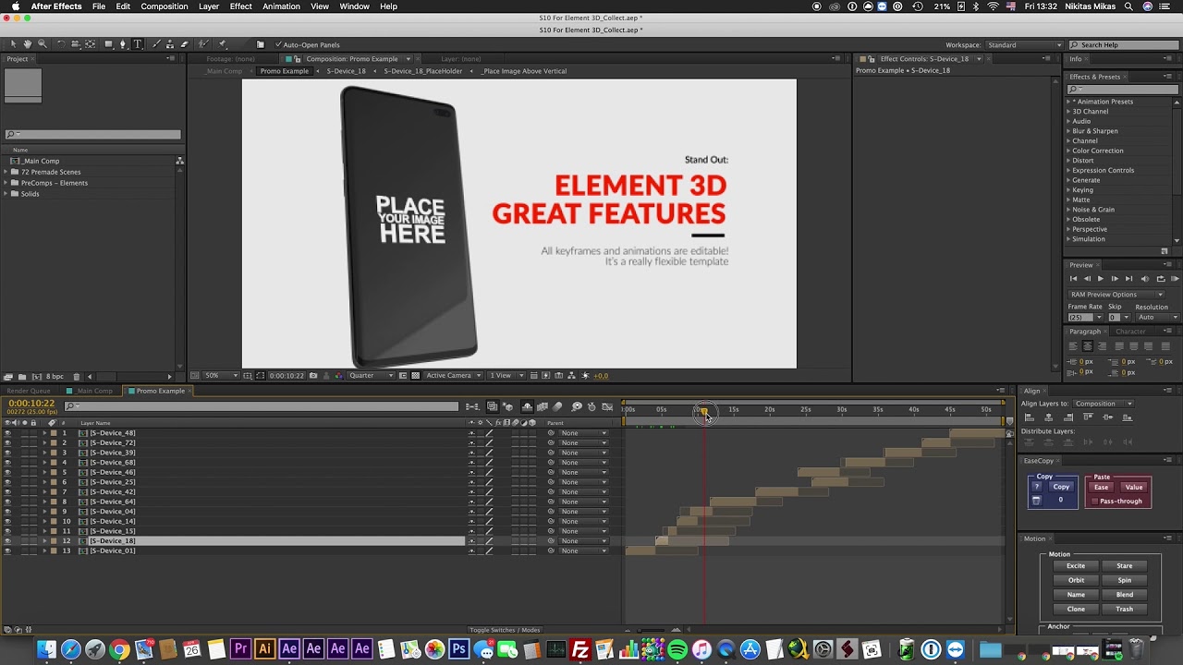
Task: Open the Quarter resolution dropdown
Action: (372, 376)
